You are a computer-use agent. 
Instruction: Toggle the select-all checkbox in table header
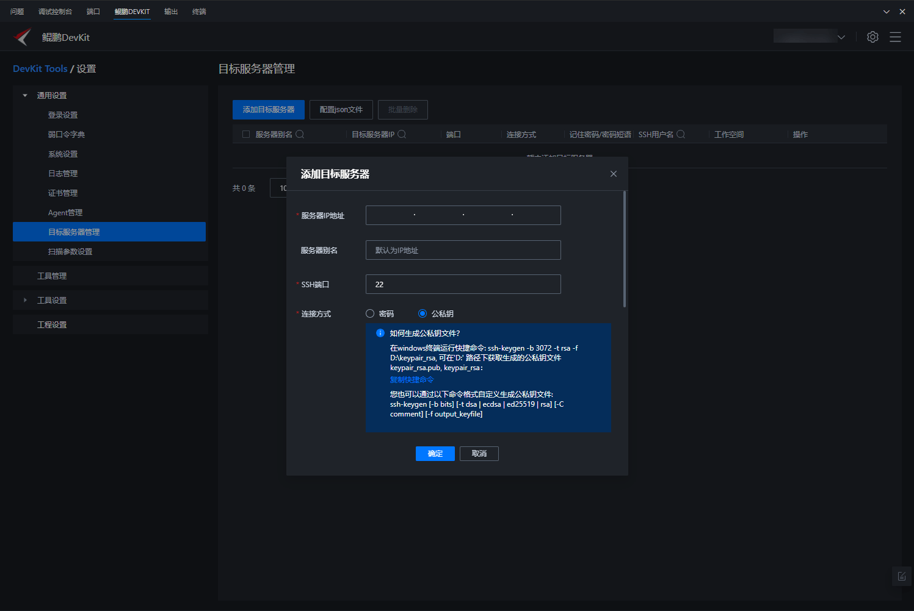246,134
